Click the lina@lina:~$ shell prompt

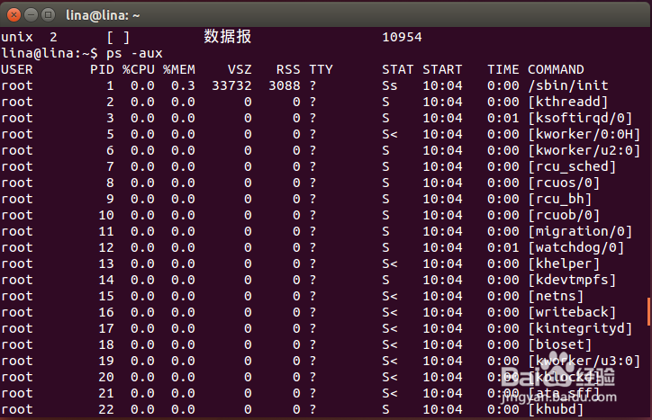tap(50, 53)
